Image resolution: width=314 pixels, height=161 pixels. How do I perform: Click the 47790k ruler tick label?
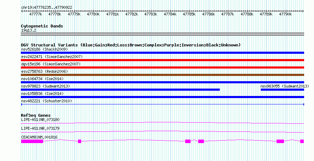pos(285,14)
